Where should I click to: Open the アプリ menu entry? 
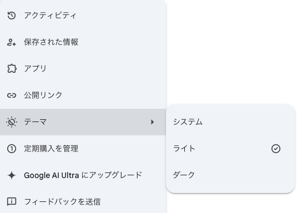pyautogui.click(x=83, y=69)
